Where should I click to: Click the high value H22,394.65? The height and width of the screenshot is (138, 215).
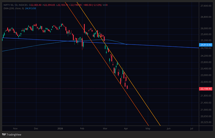[49, 5]
